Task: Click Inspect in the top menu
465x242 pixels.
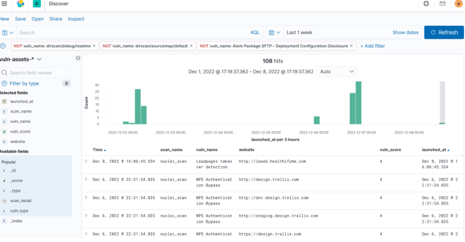Action: [x=76, y=19]
